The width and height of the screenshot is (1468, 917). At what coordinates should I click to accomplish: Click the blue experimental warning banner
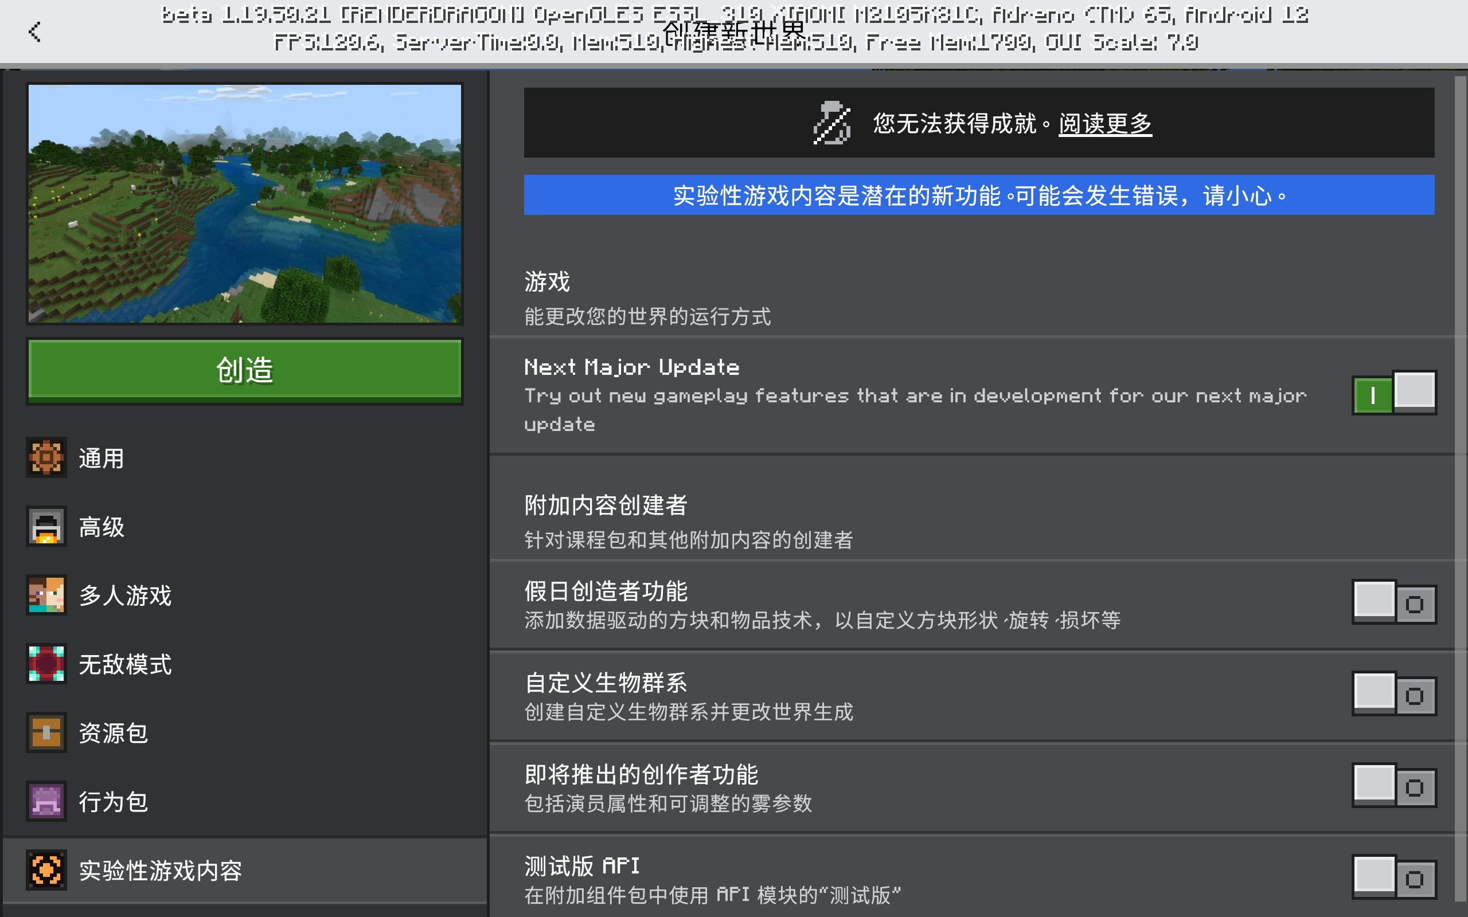[x=979, y=195]
